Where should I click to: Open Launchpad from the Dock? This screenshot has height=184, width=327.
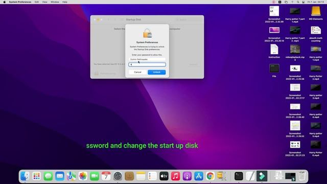click(36, 176)
